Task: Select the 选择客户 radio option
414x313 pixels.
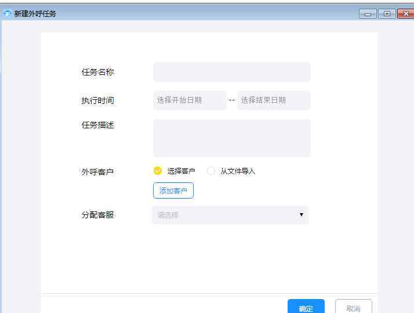Action: click(x=158, y=171)
